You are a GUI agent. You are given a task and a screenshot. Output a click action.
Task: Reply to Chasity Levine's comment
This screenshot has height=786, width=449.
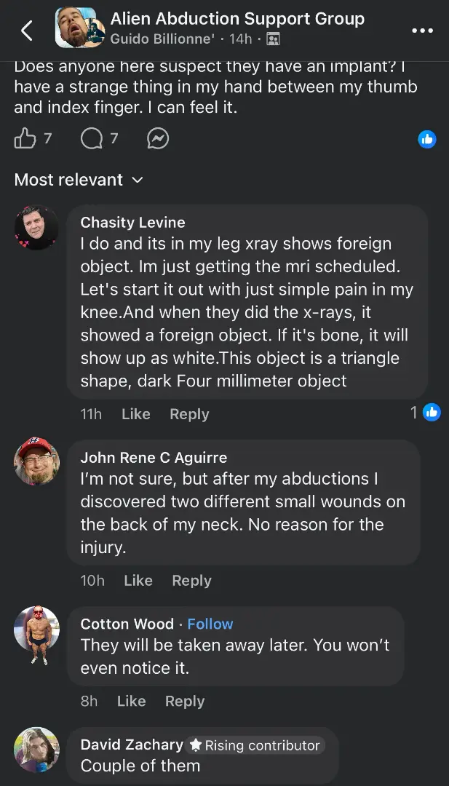(189, 414)
